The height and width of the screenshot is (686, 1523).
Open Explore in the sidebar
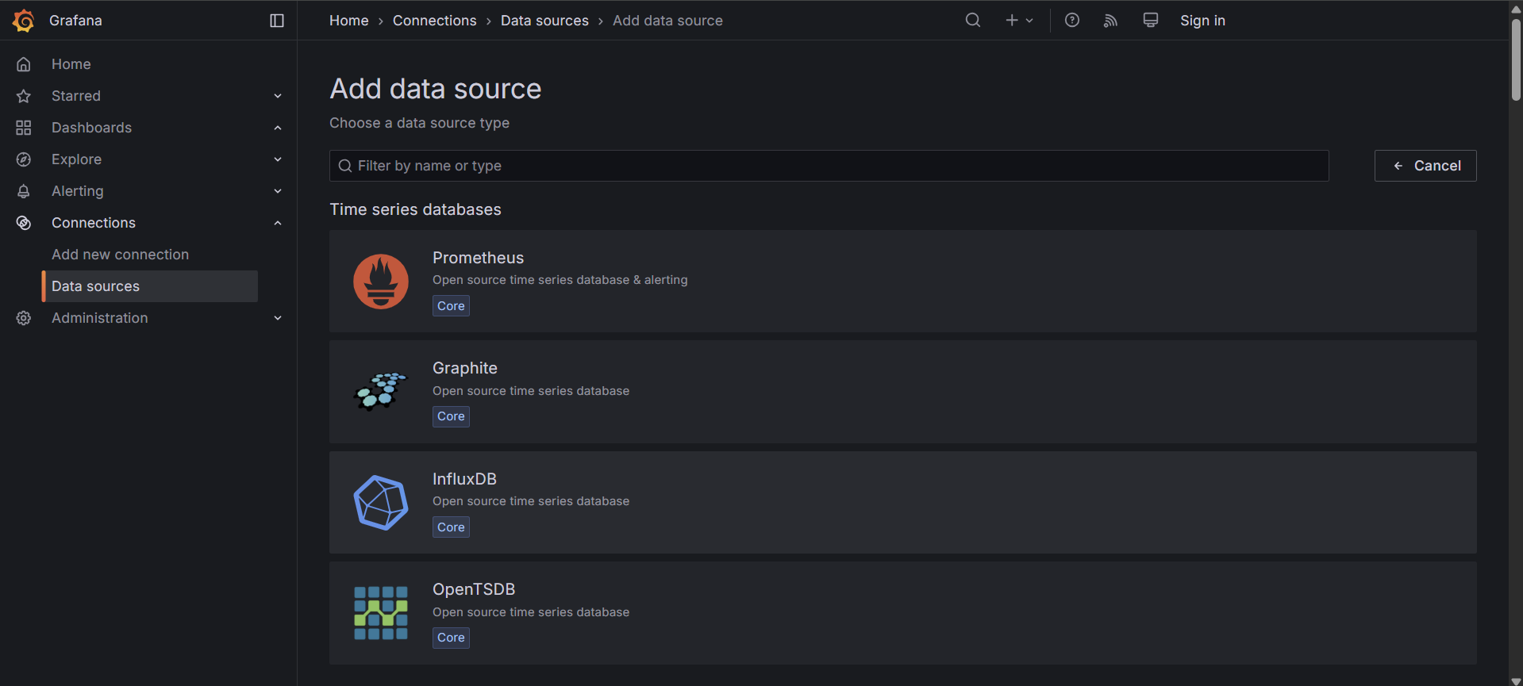[x=77, y=159]
